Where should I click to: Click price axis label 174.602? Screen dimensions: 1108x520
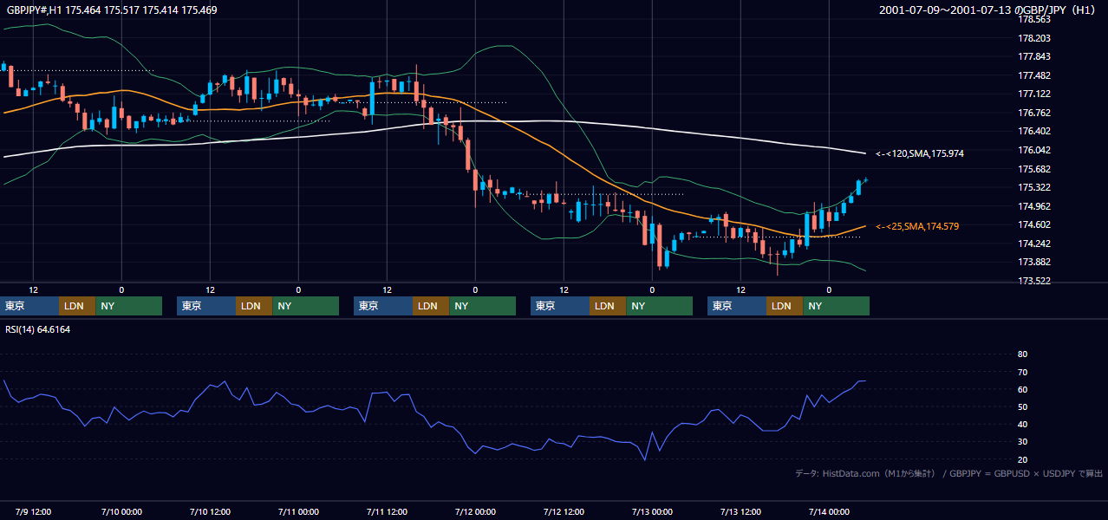1034,224
